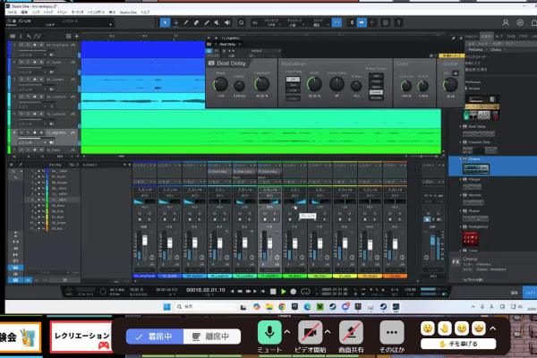
Task: Click the screen share icon
Action: [x=349, y=330]
